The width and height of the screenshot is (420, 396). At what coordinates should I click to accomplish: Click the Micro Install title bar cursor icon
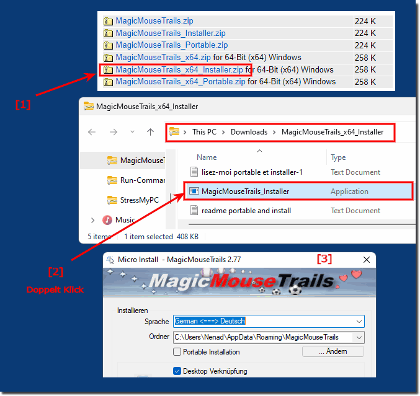click(110, 260)
